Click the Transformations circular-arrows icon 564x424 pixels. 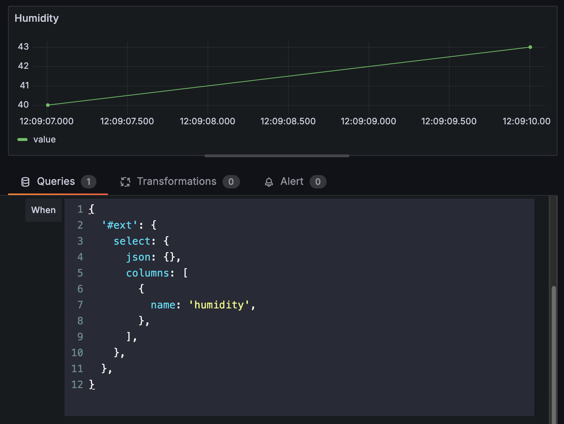(x=125, y=182)
